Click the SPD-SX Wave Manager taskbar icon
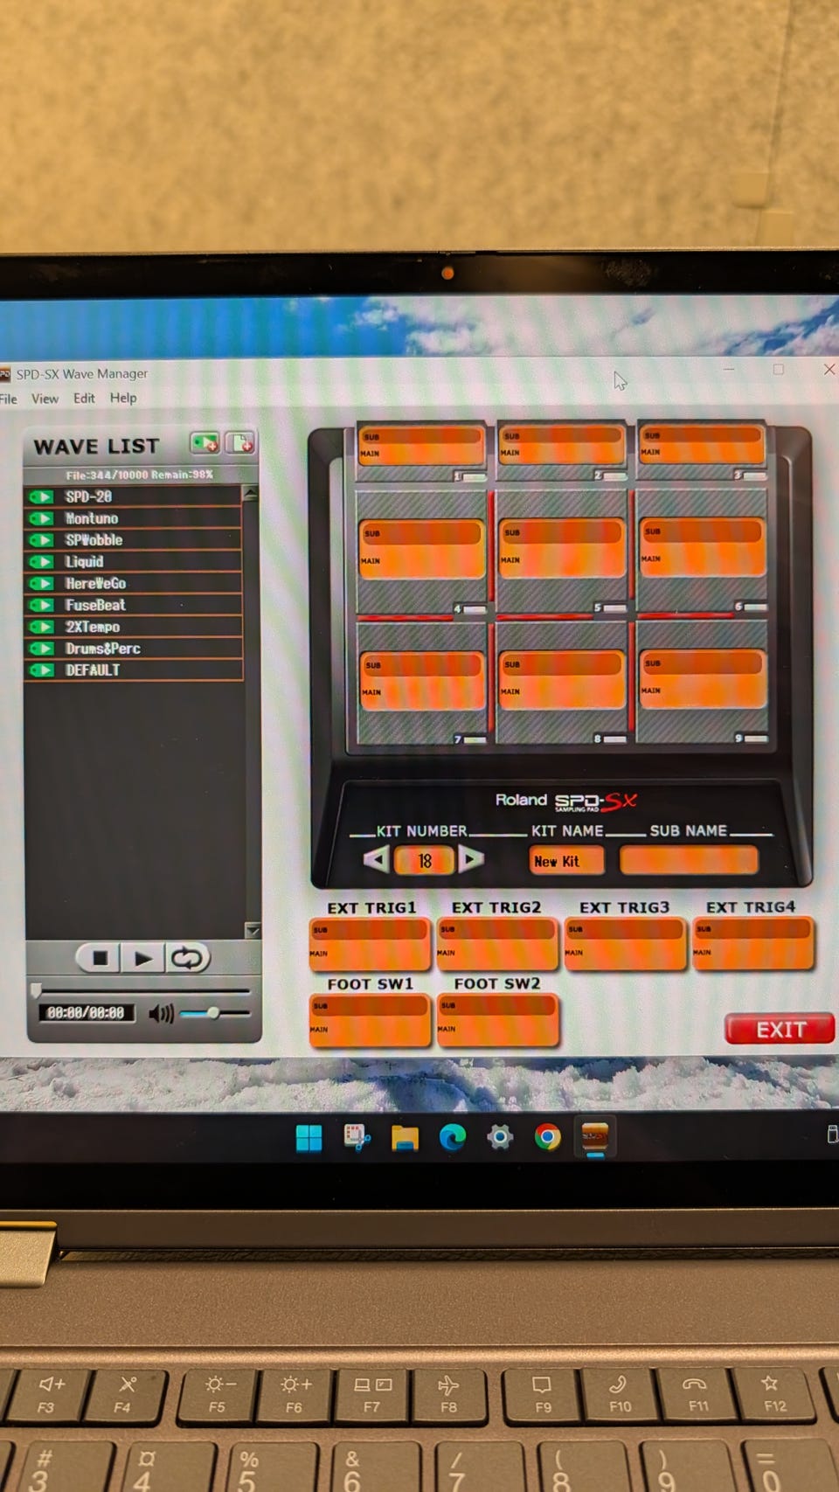The width and height of the screenshot is (839, 1492). pos(595,1137)
